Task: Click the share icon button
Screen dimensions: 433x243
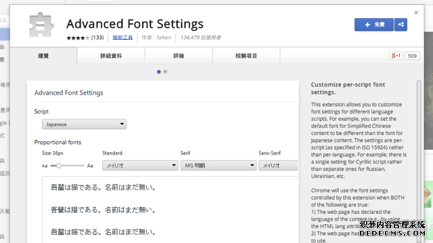Action: 401,24
